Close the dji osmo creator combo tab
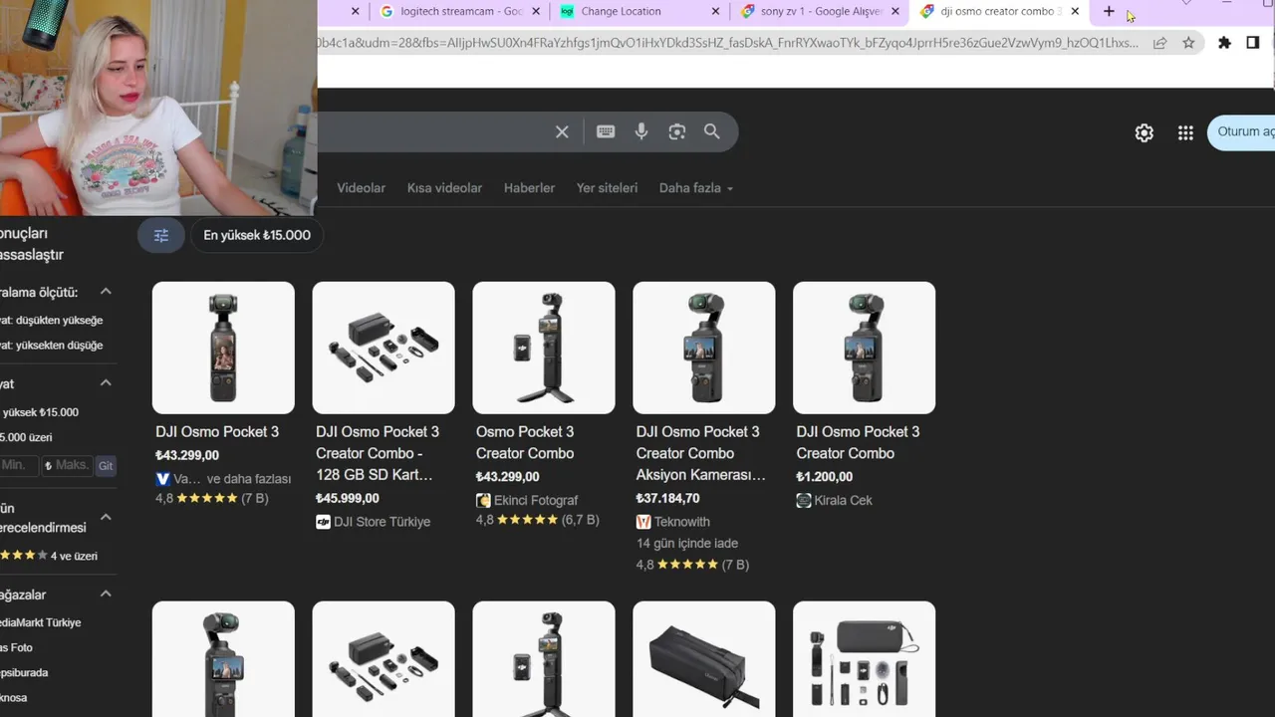Screen dimensions: 1275x717 [x=1075, y=11]
